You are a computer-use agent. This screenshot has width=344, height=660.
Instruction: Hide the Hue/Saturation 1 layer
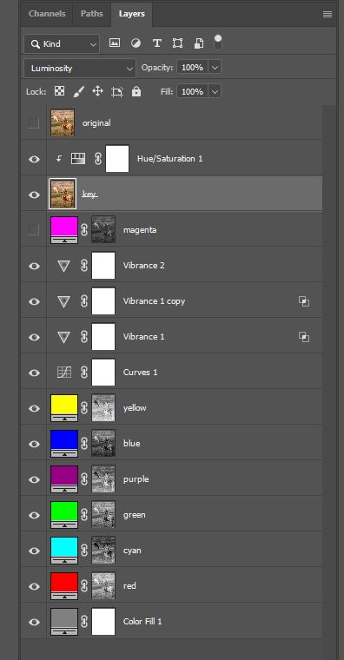(34, 159)
